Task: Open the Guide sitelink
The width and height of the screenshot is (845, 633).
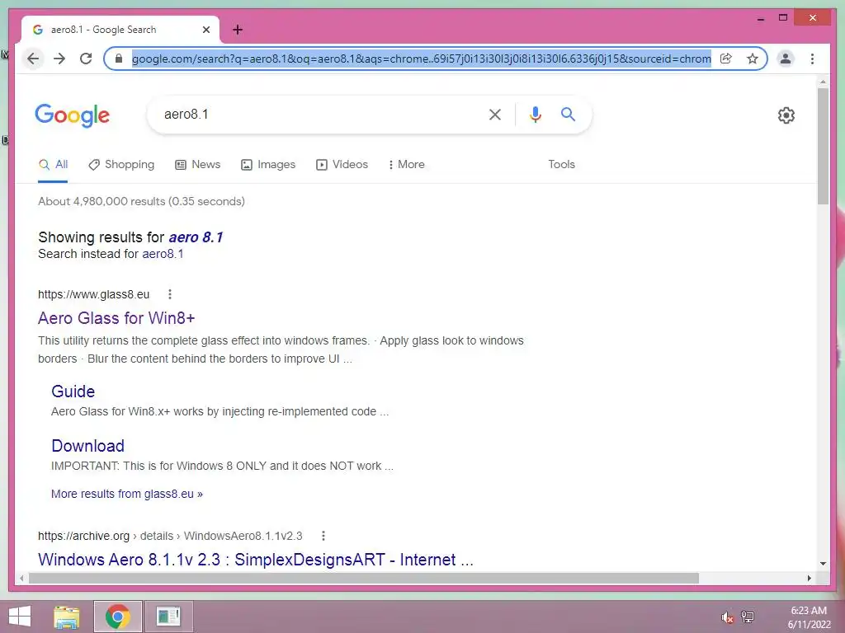Action: click(73, 392)
